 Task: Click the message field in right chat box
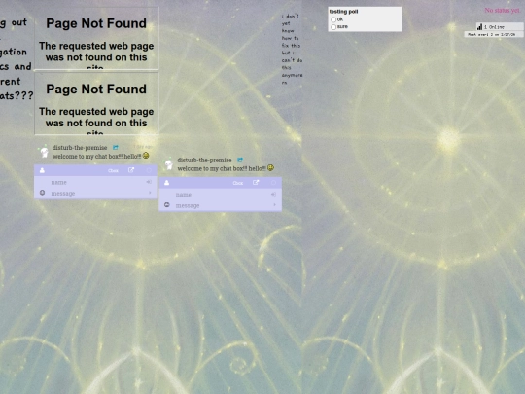click(222, 205)
